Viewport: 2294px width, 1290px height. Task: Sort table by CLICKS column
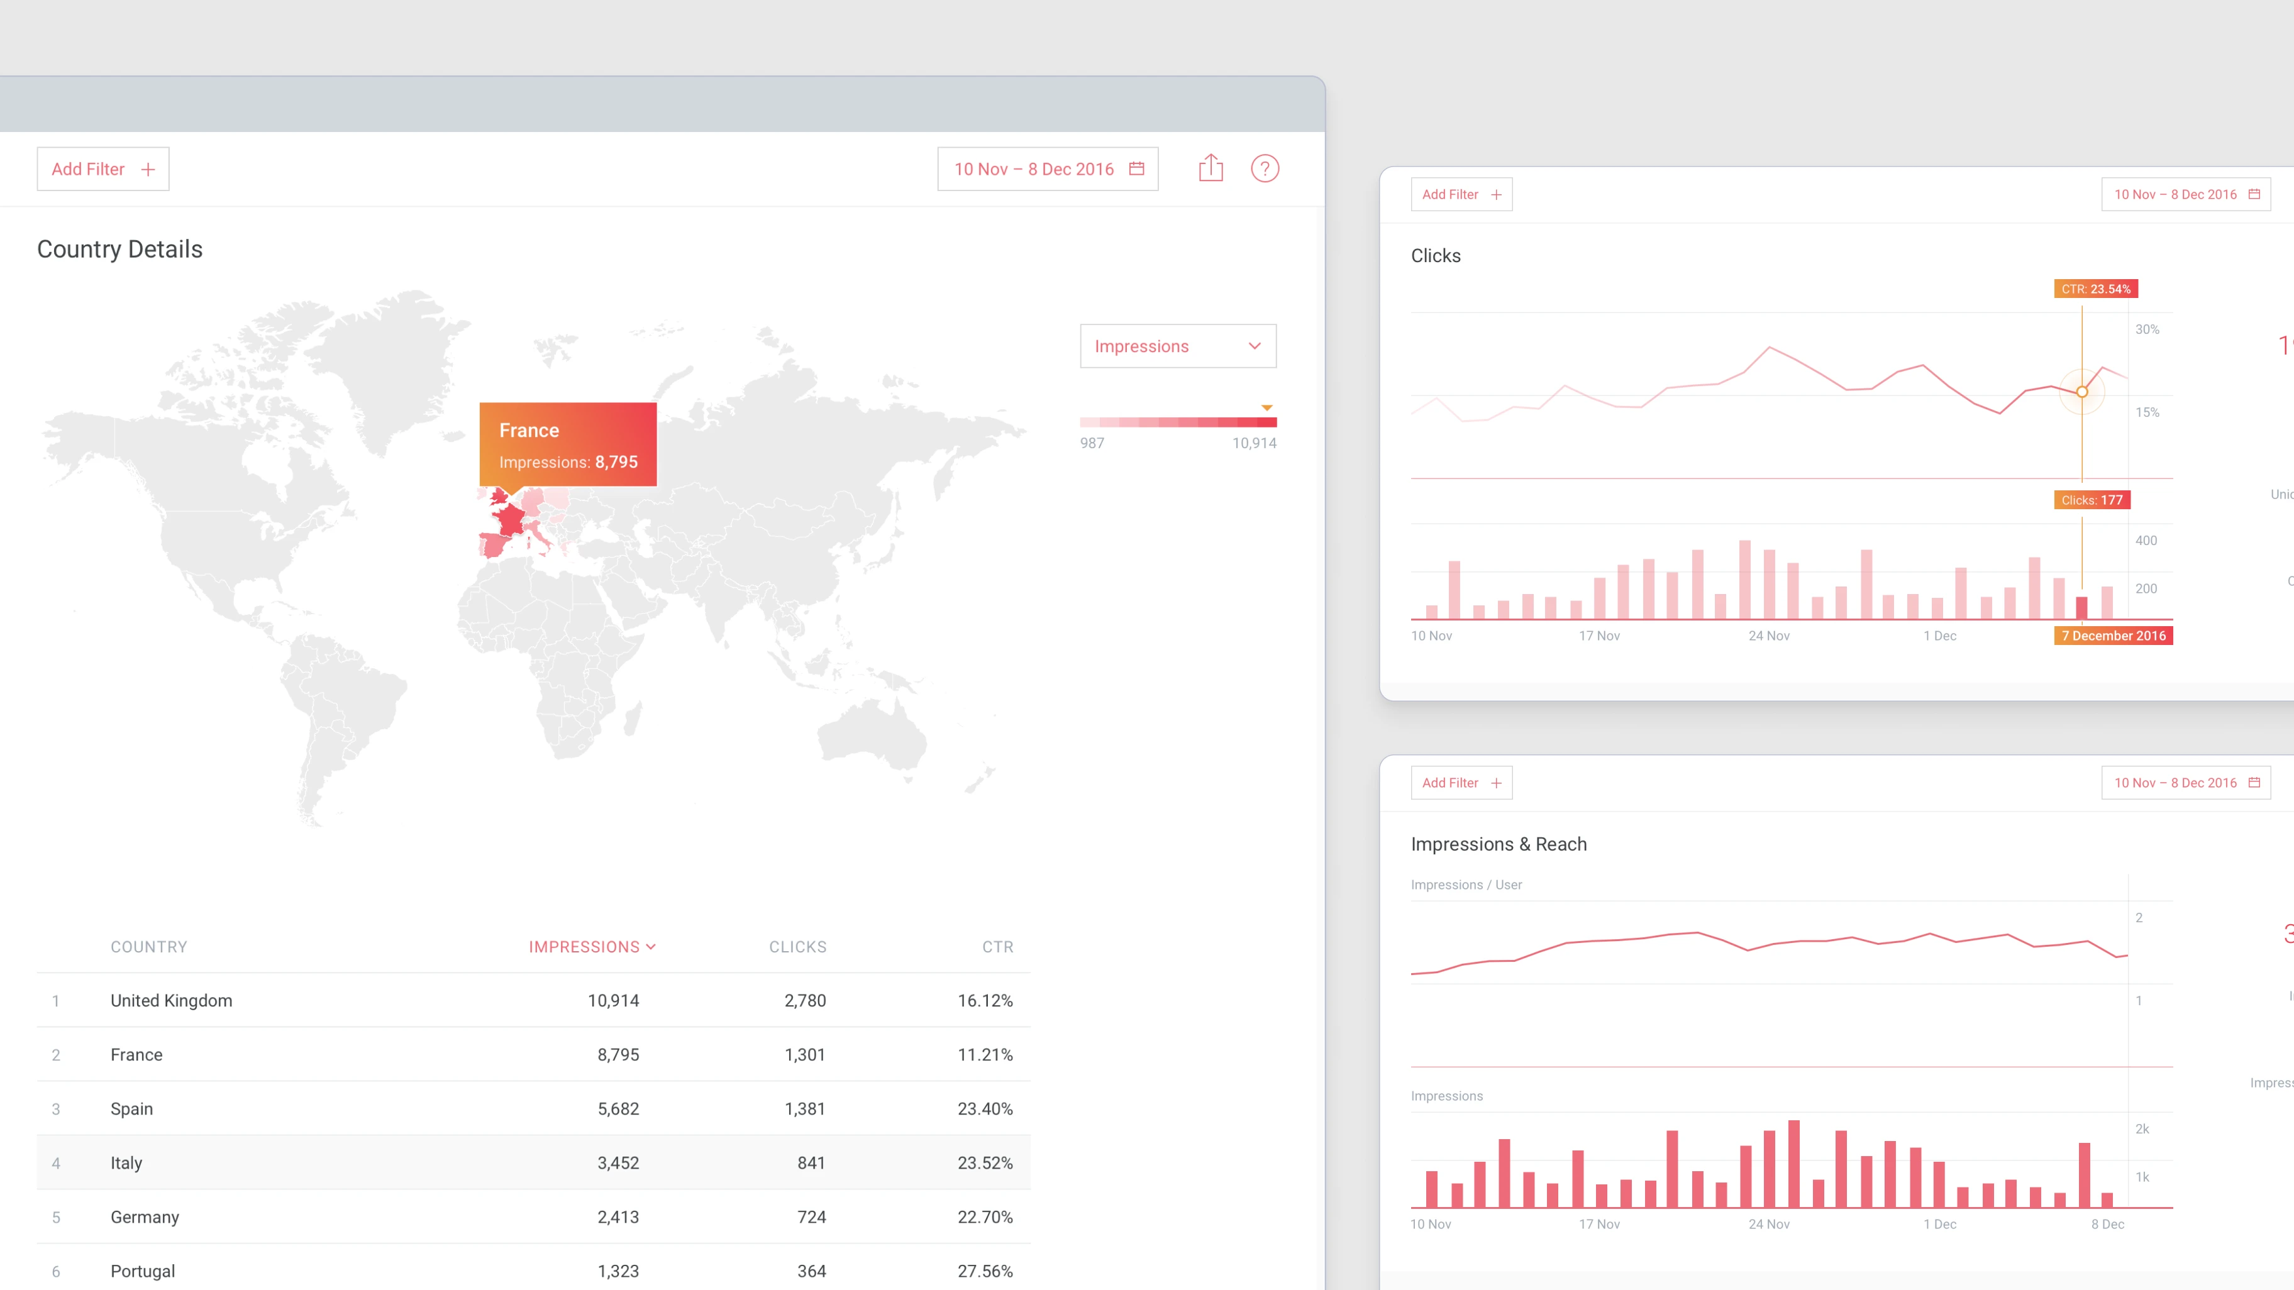(797, 946)
